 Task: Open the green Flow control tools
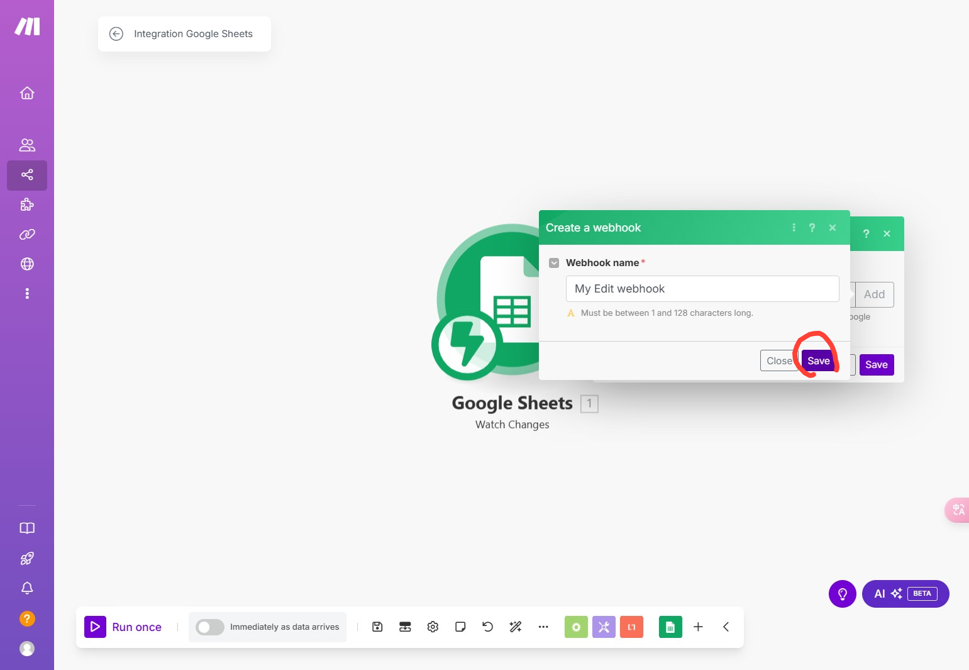(x=576, y=627)
